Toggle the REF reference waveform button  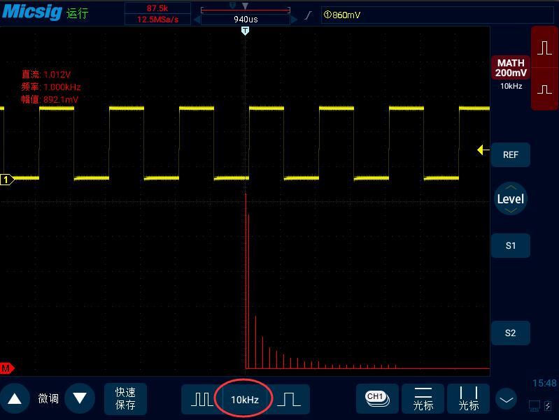click(x=511, y=154)
